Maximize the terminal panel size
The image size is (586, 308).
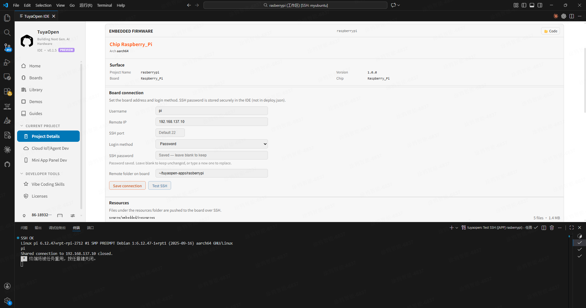[x=572, y=227]
